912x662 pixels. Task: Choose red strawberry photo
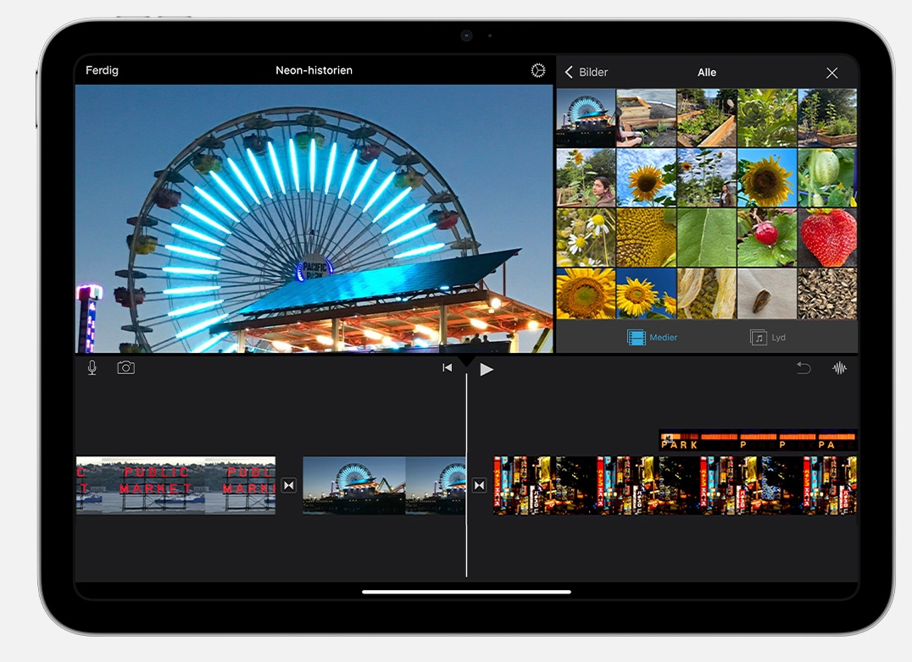tap(827, 238)
